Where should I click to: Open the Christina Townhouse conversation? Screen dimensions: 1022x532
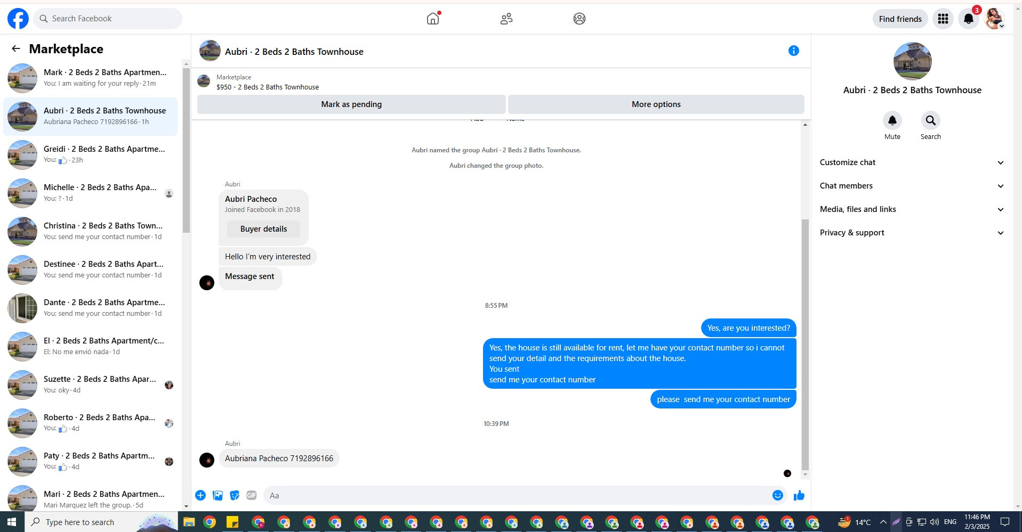pyautogui.click(x=91, y=231)
